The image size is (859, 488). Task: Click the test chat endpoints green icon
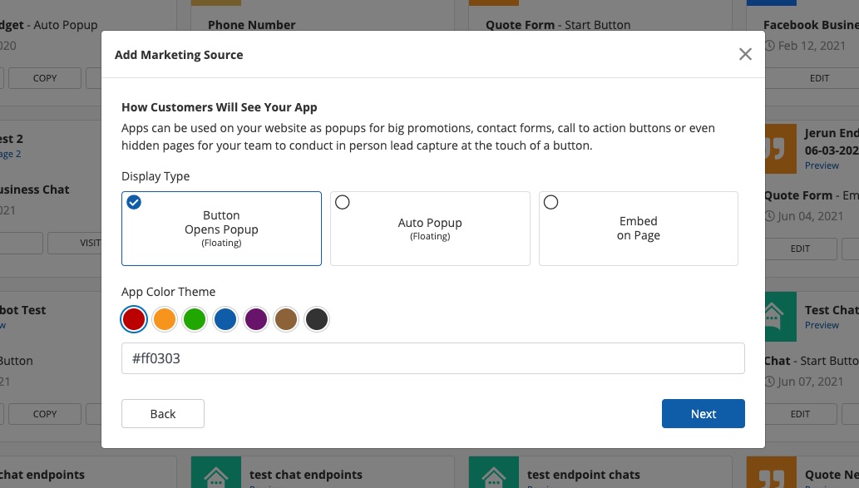tap(215, 476)
